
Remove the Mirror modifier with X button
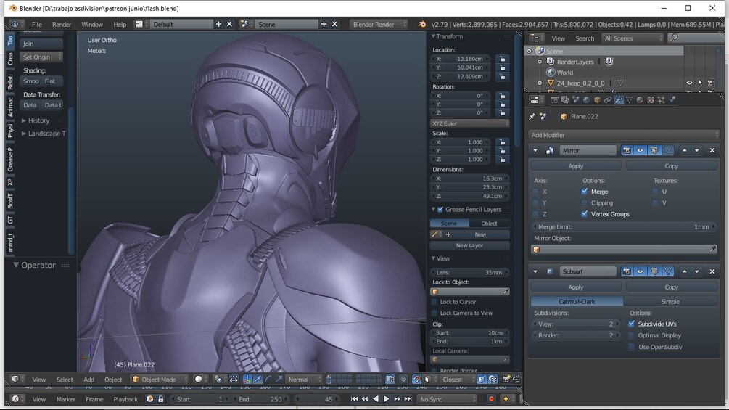coord(712,150)
